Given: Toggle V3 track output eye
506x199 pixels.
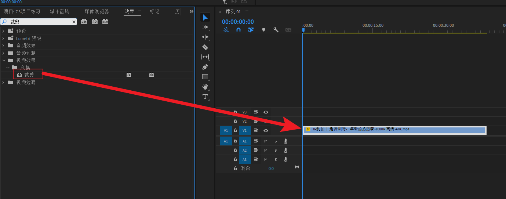Looking at the screenshot, I should [266, 112].
